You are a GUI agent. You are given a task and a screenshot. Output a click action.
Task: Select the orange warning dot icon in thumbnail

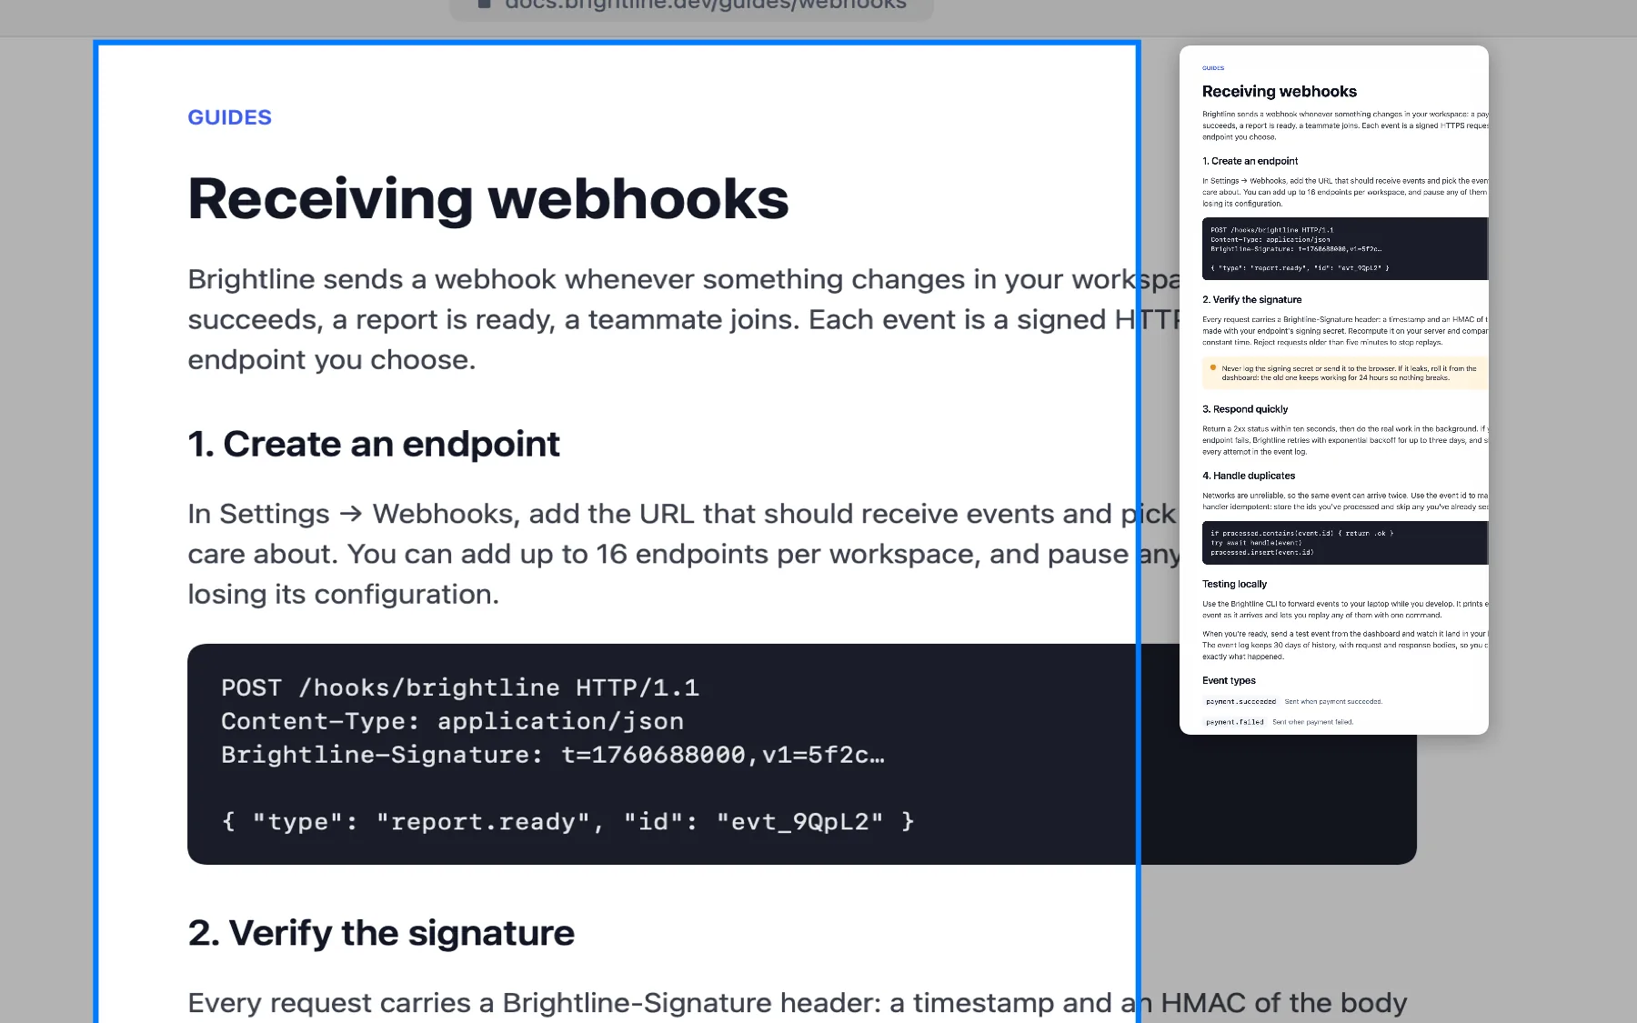(1212, 368)
